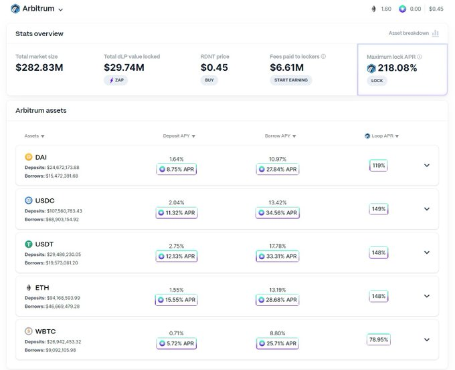Screen dimensions: 455x370
Task: Click the USDT 148% loop APR badge
Action: point(379,252)
